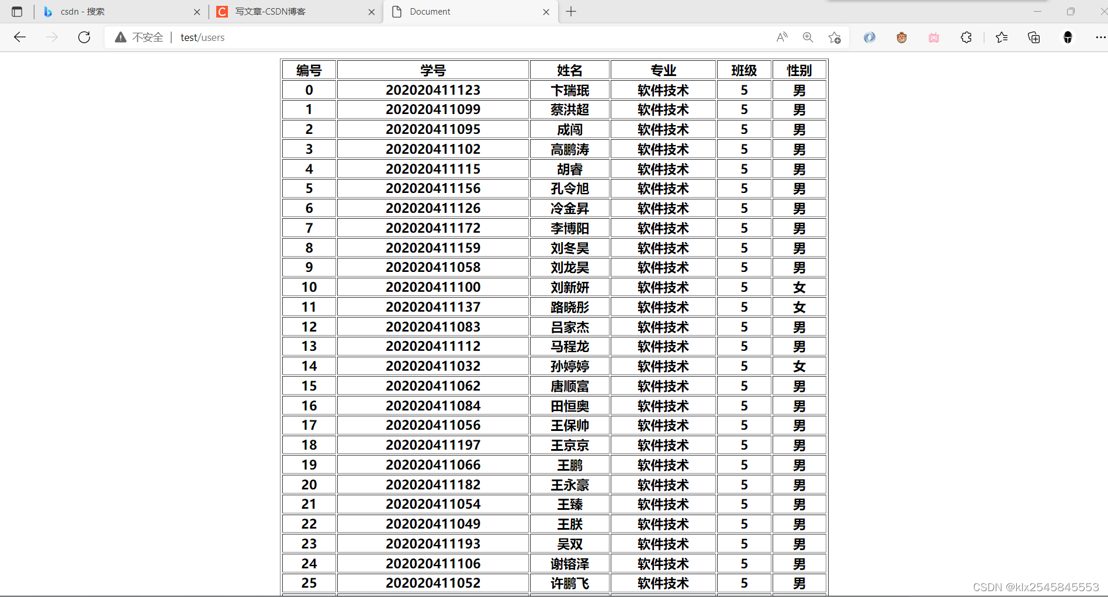Click the zoom magnifier icon
This screenshot has width=1108, height=597.
point(808,37)
